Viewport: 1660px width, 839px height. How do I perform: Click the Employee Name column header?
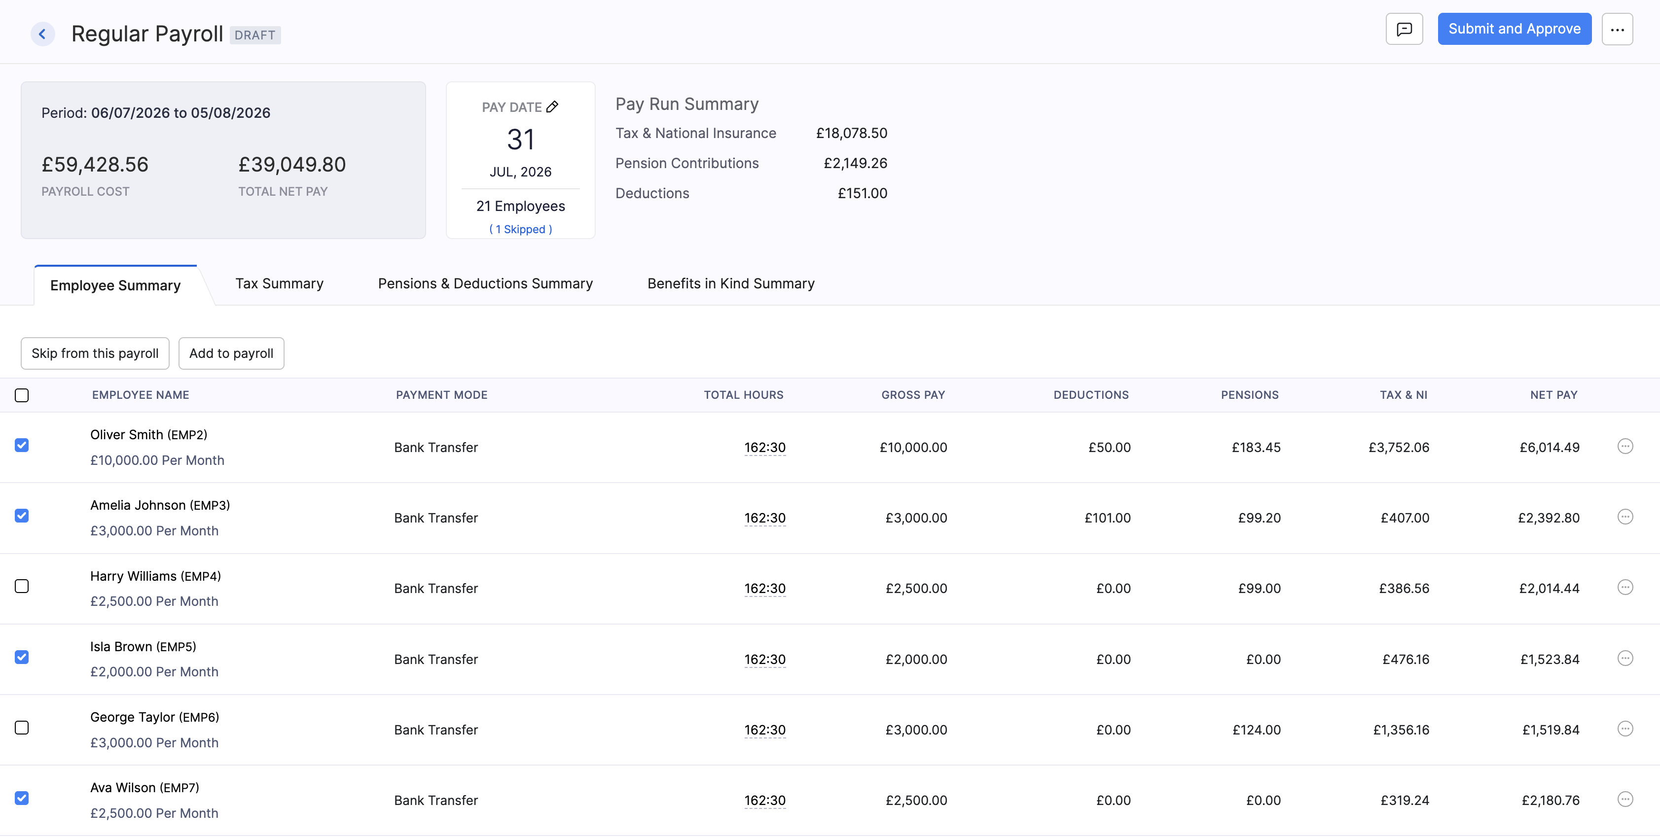(x=141, y=395)
